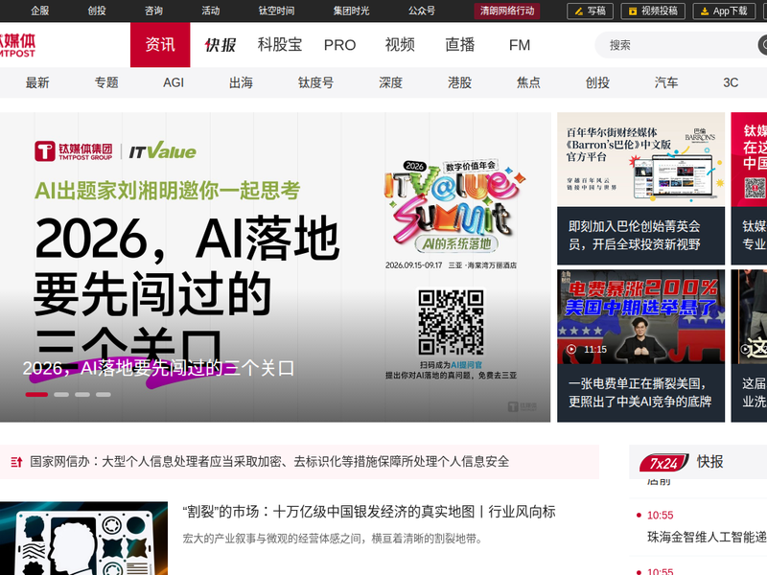Switch to the 快报 main tab
This screenshot has width=767, height=575.
coord(221,45)
